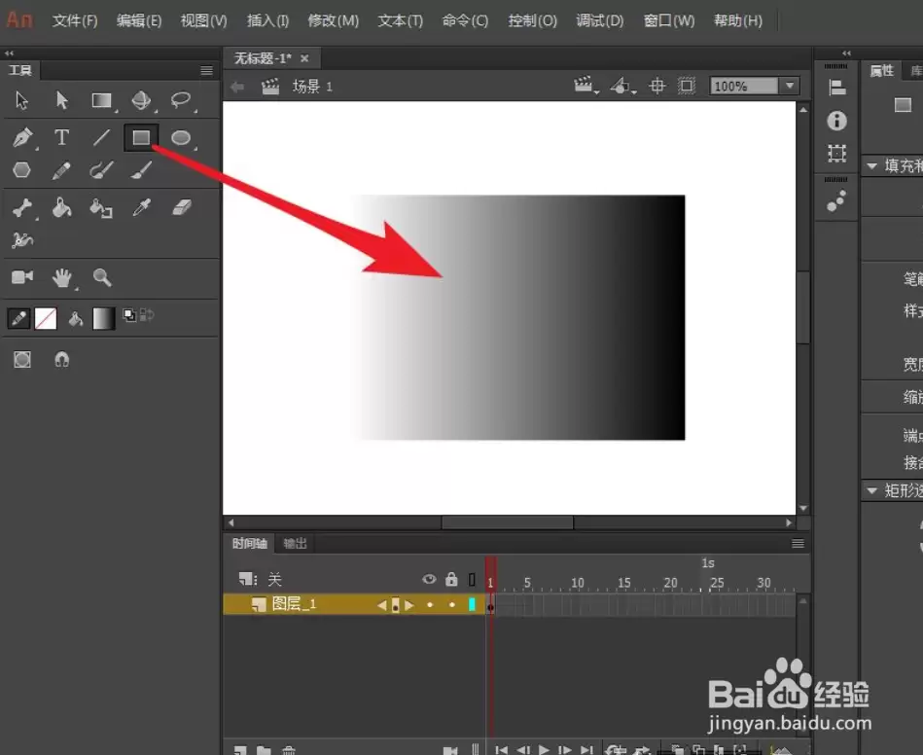Screen dimensions: 923x755
Task: Pick the PolyStar polygon tool
Action: coord(21,171)
